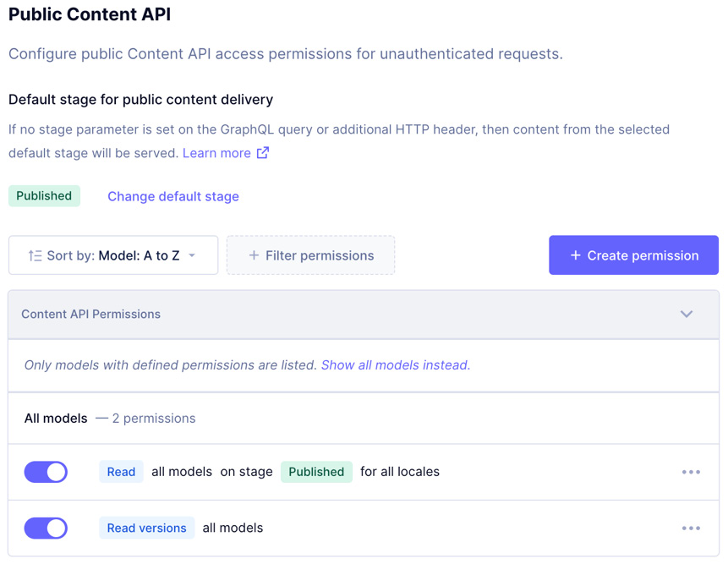This screenshot has width=728, height=564.
Task: Open the ellipsis menu on the Read permission row
Action: pos(691,472)
